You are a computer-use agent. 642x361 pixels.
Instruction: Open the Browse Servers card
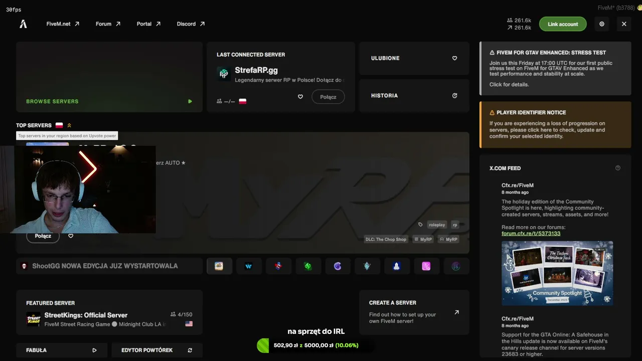click(x=109, y=77)
